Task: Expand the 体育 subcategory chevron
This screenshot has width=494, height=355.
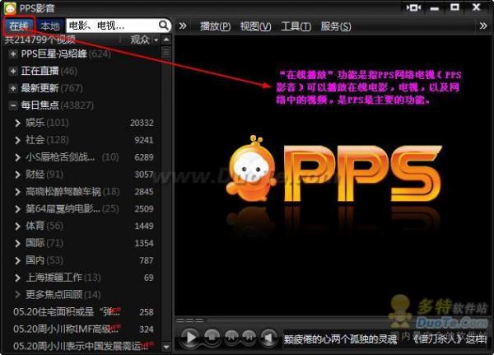Action: pos(17,226)
